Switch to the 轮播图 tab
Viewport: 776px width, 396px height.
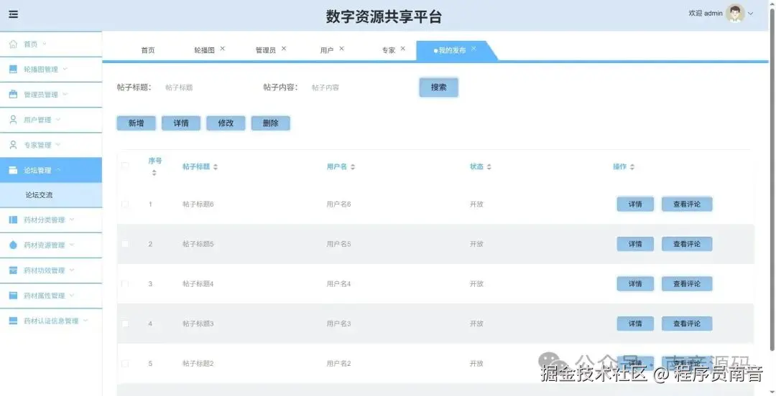204,50
